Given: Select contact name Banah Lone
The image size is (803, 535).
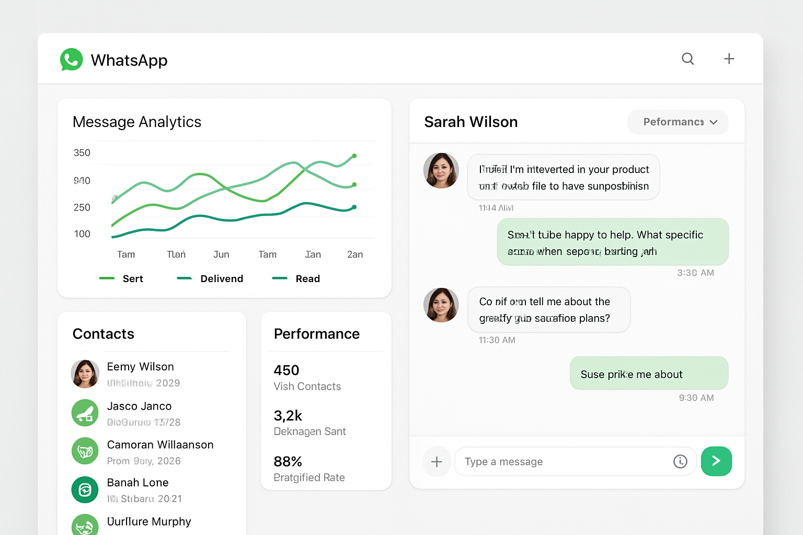Looking at the screenshot, I should tap(138, 482).
